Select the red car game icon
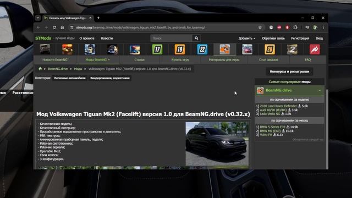The height and width of the screenshot is (198, 352). click(x=247, y=49)
